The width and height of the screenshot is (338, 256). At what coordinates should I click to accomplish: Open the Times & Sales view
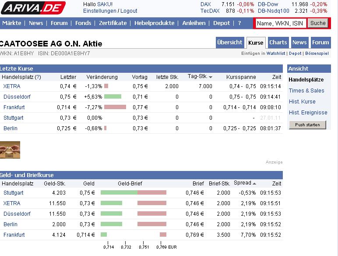(306, 91)
